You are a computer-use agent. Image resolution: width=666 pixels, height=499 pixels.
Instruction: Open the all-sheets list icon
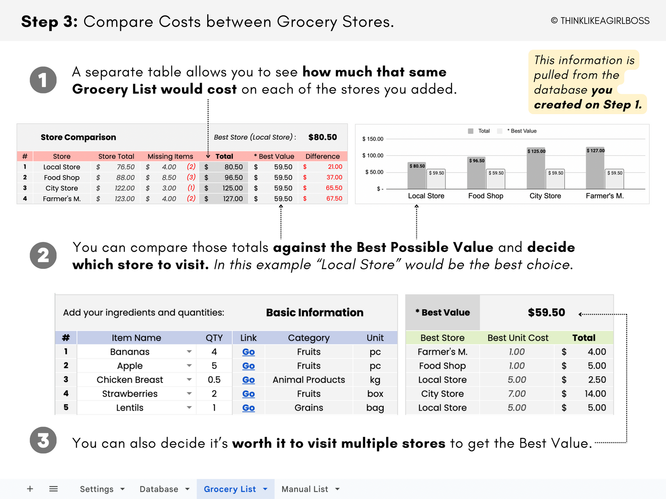[54, 489]
